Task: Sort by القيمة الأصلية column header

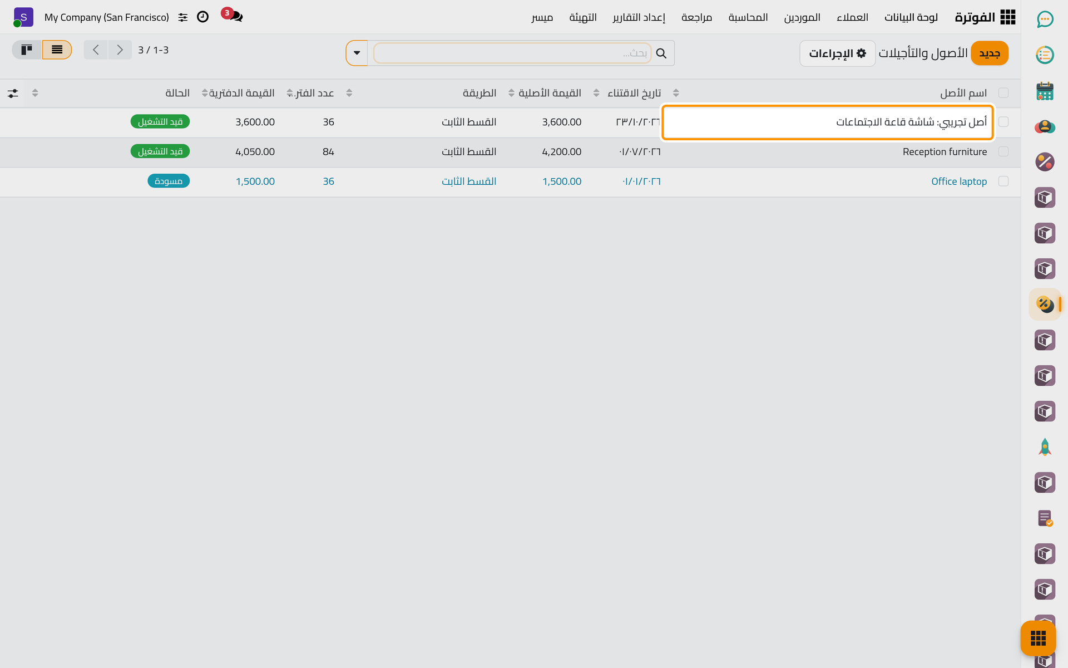Action: (x=550, y=93)
